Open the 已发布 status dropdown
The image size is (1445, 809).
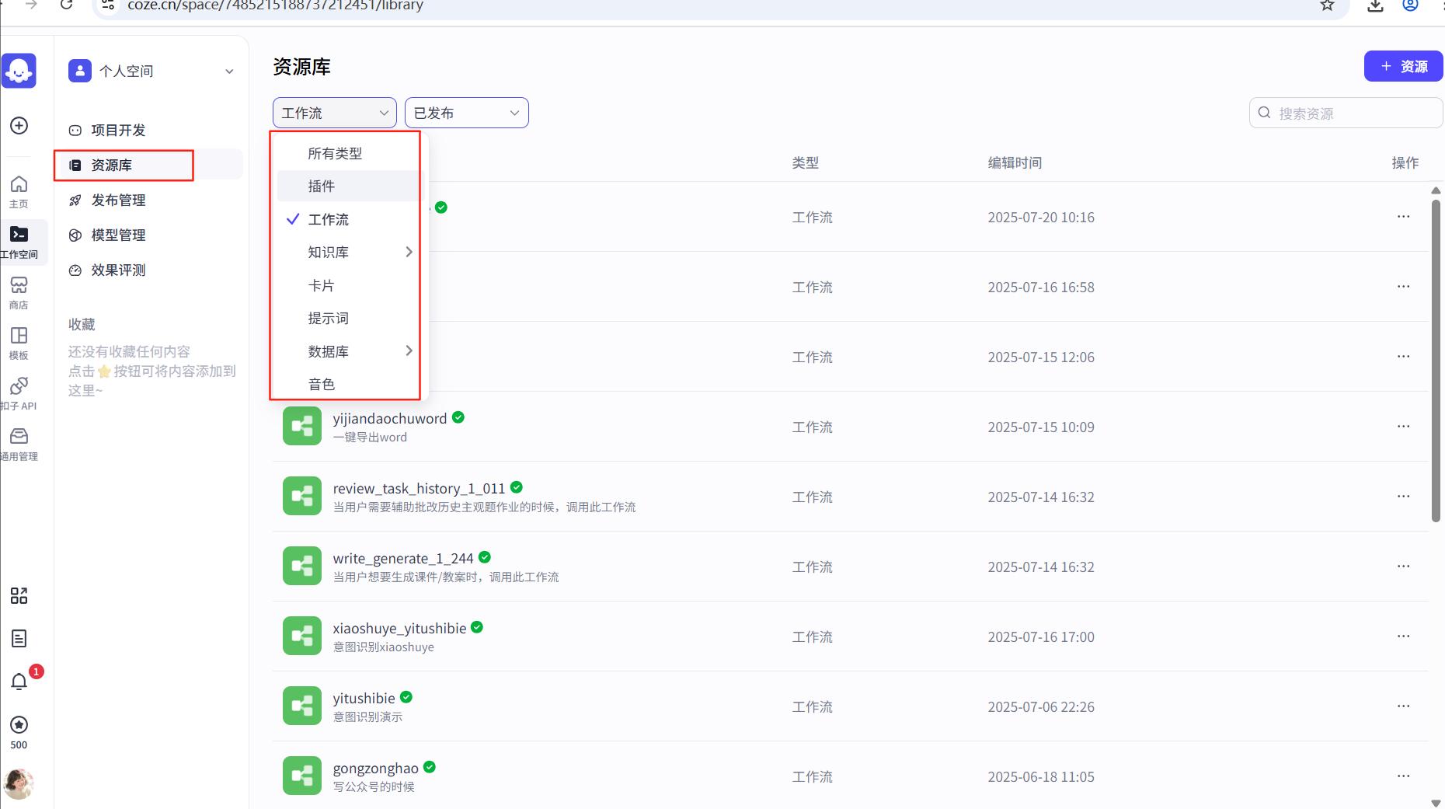(x=465, y=113)
